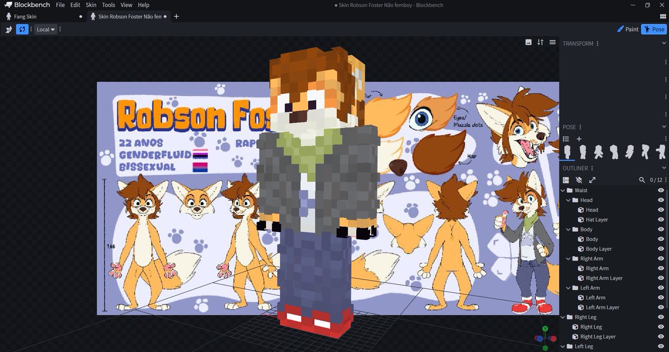The image size is (669, 352).
Task: Open the File menu
Action: click(x=60, y=5)
